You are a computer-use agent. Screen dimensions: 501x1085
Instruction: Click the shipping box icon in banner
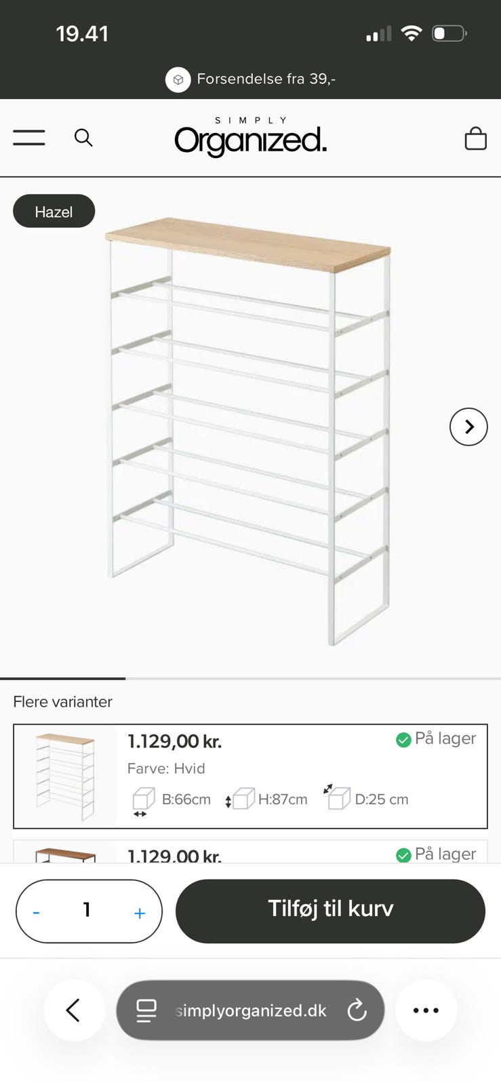click(178, 79)
